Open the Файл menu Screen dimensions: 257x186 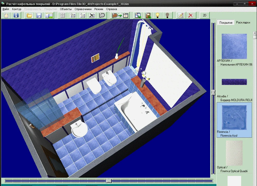point(6,9)
